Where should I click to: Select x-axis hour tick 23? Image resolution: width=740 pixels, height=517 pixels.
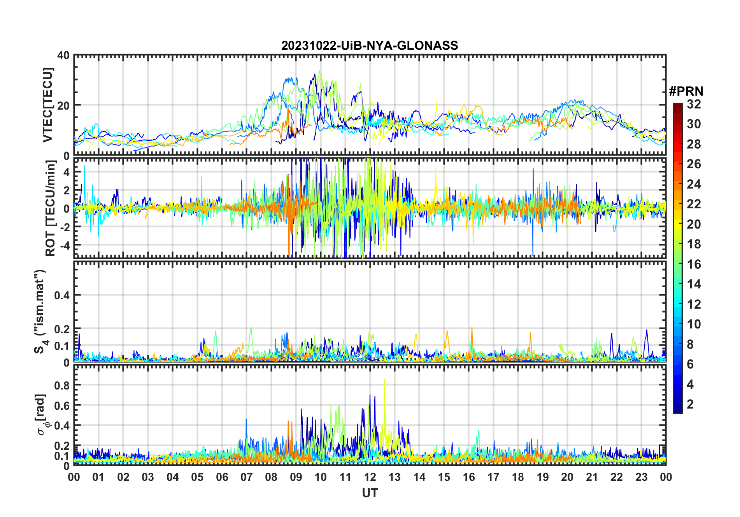click(641, 477)
